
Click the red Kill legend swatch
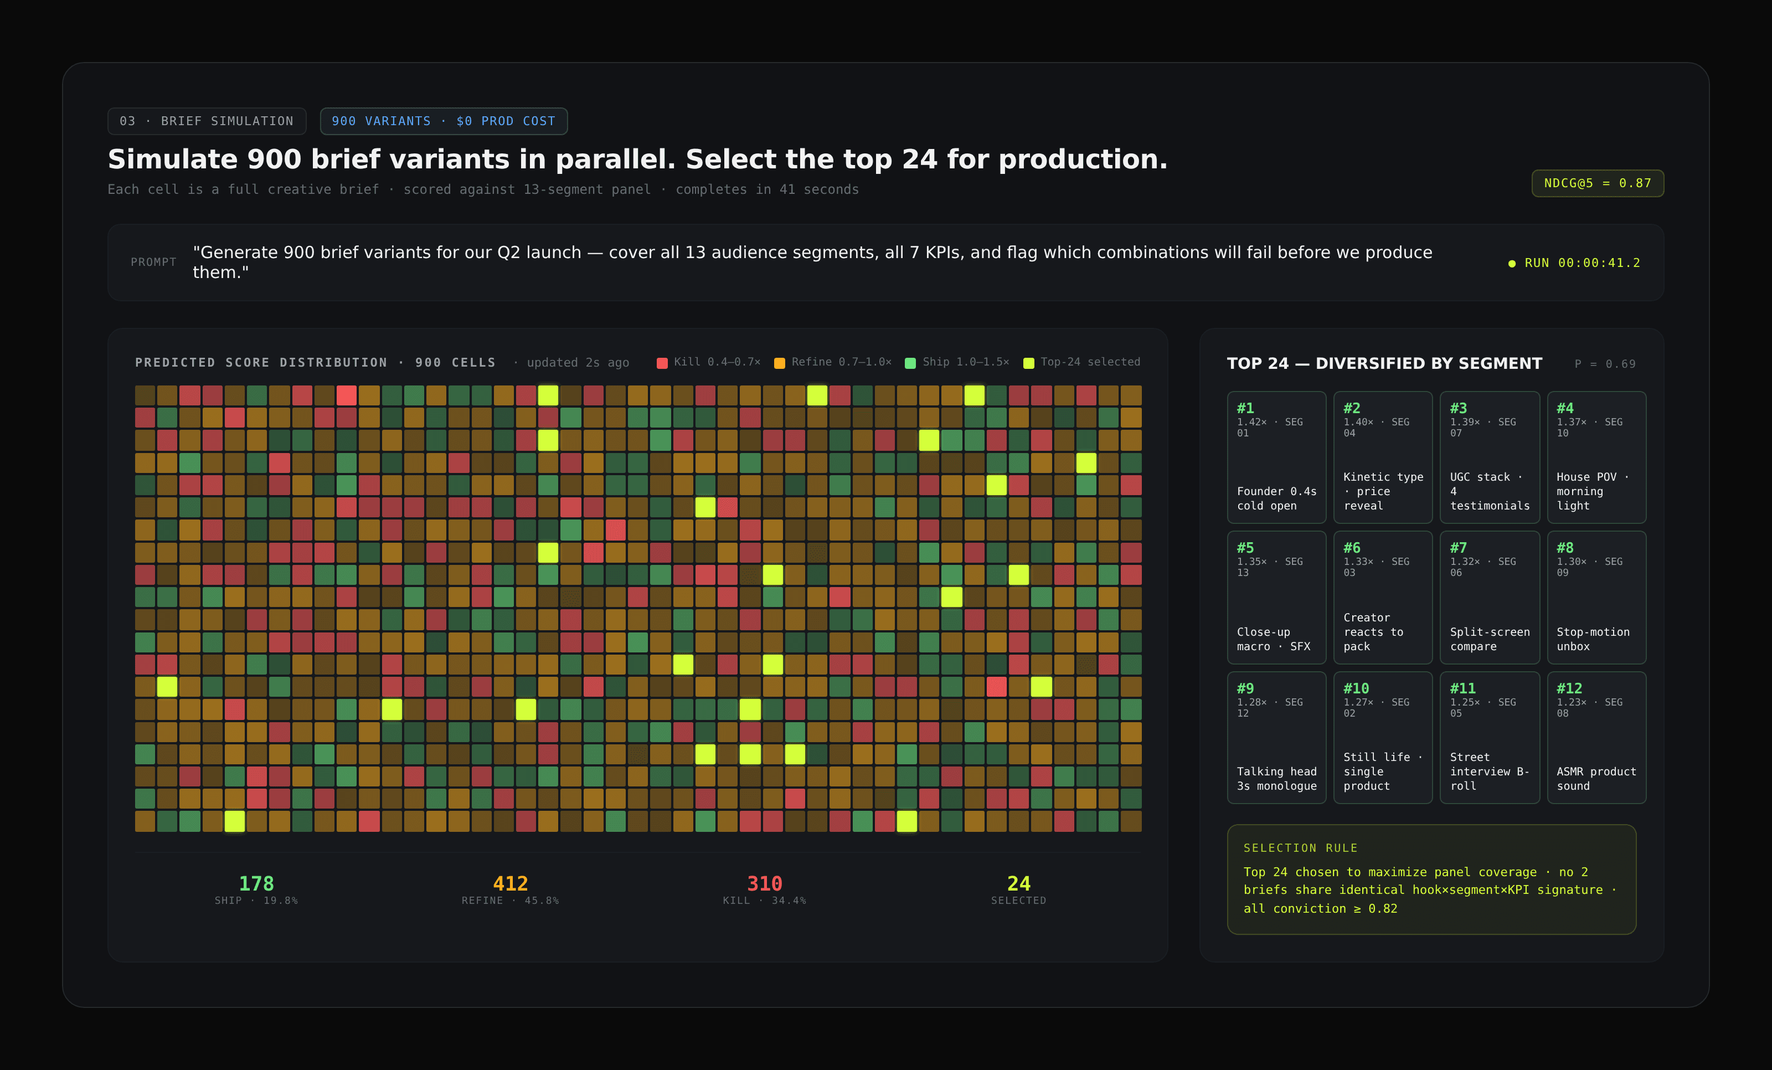tap(662, 363)
